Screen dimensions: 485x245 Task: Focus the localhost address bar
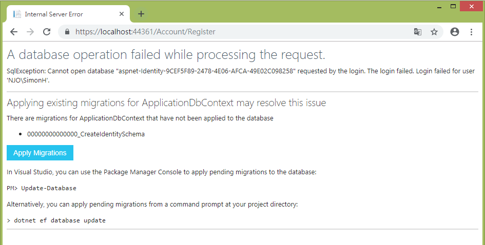pyautogui.click(x=231, y=32)
